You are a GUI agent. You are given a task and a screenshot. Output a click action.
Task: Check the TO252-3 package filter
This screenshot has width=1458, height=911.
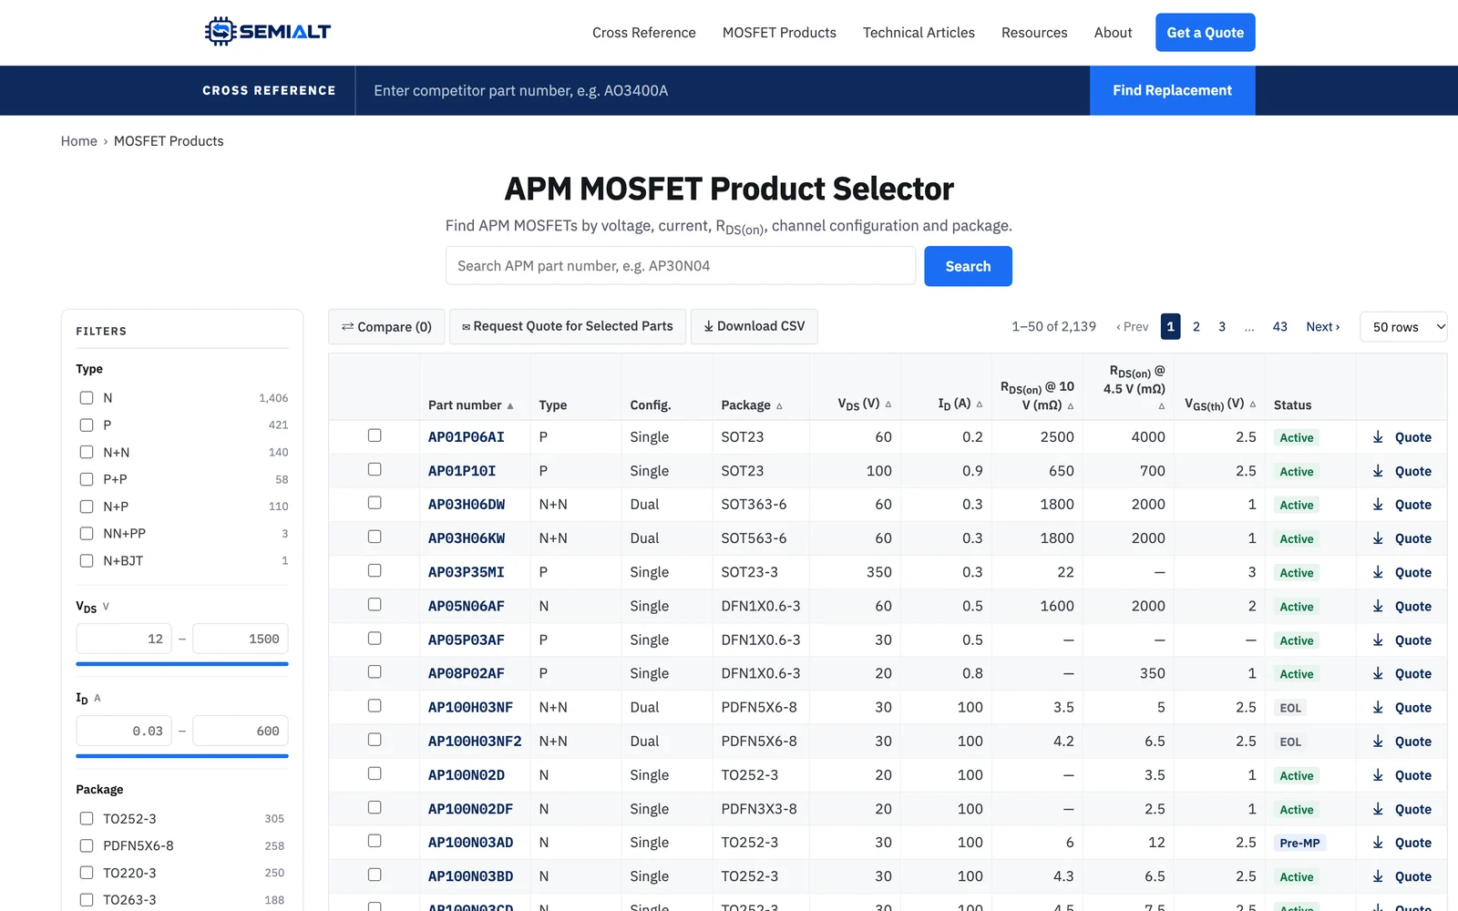tap(87, 819)
